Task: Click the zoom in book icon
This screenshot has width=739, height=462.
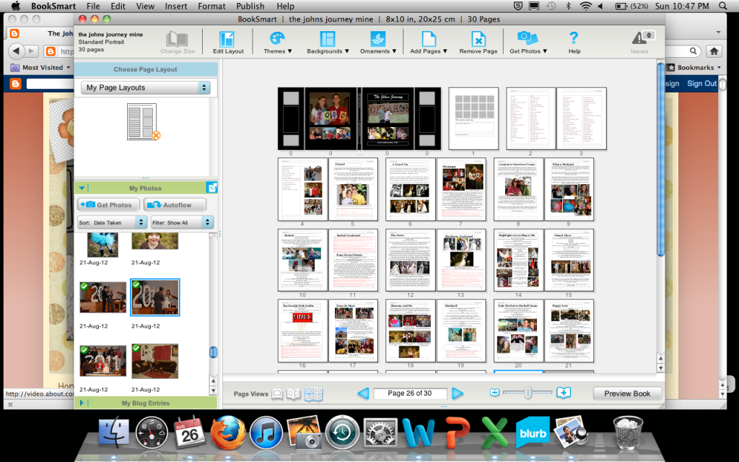Action: pos(564,393)
